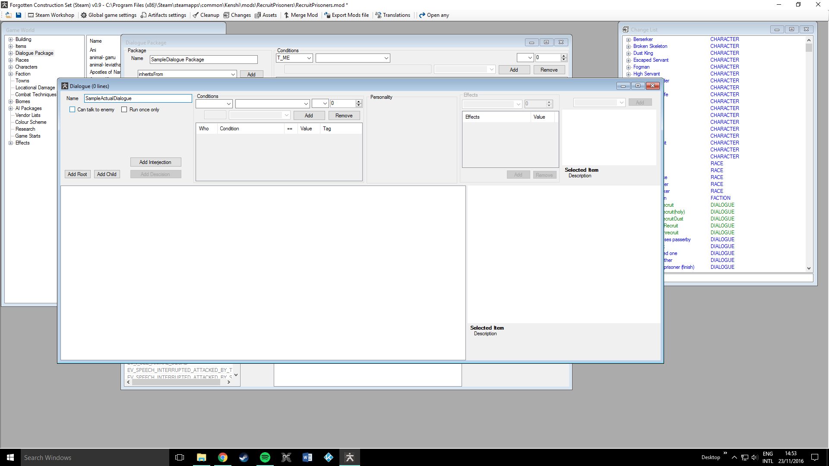Tick the Run once only checkbox
The height and width of the screenshot is (466, 829).
(124, 110)
